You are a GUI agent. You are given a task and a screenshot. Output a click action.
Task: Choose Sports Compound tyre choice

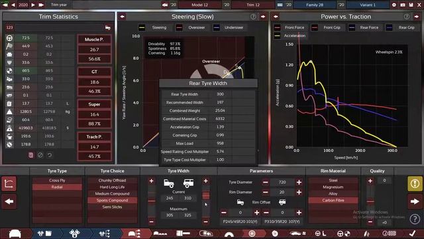112,200
